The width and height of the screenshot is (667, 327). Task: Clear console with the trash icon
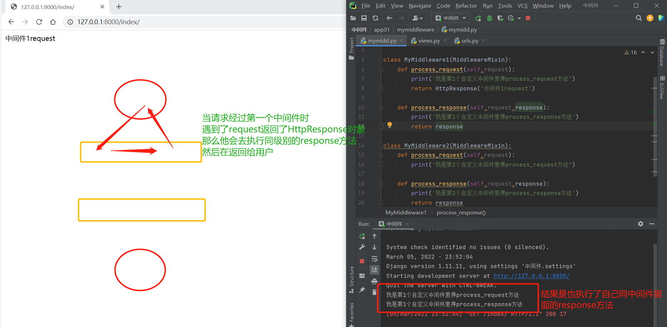(374, 292)
